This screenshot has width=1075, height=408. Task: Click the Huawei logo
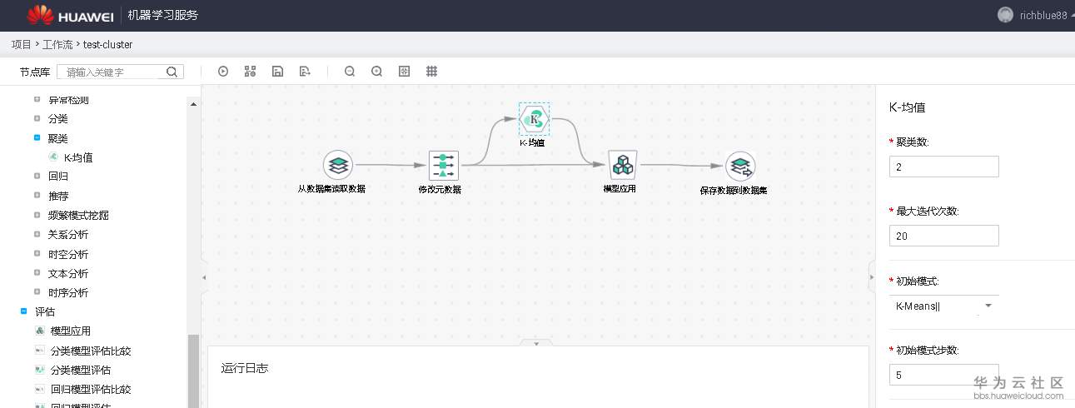click(70, 15)
